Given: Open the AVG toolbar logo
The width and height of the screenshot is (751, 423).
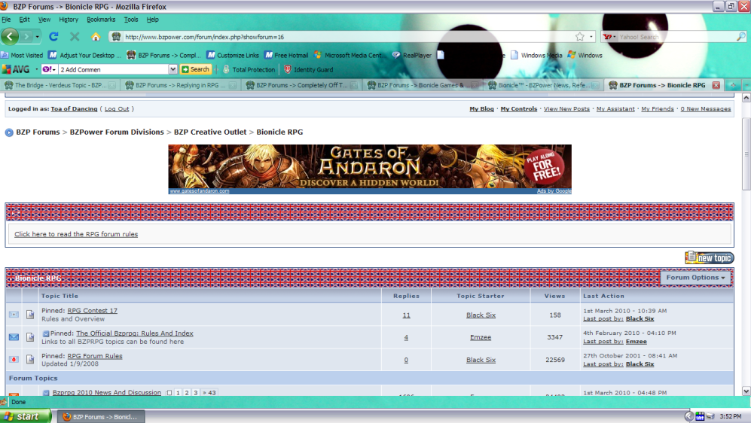Looking at the screenshot, I should click(x=16, y=69).
